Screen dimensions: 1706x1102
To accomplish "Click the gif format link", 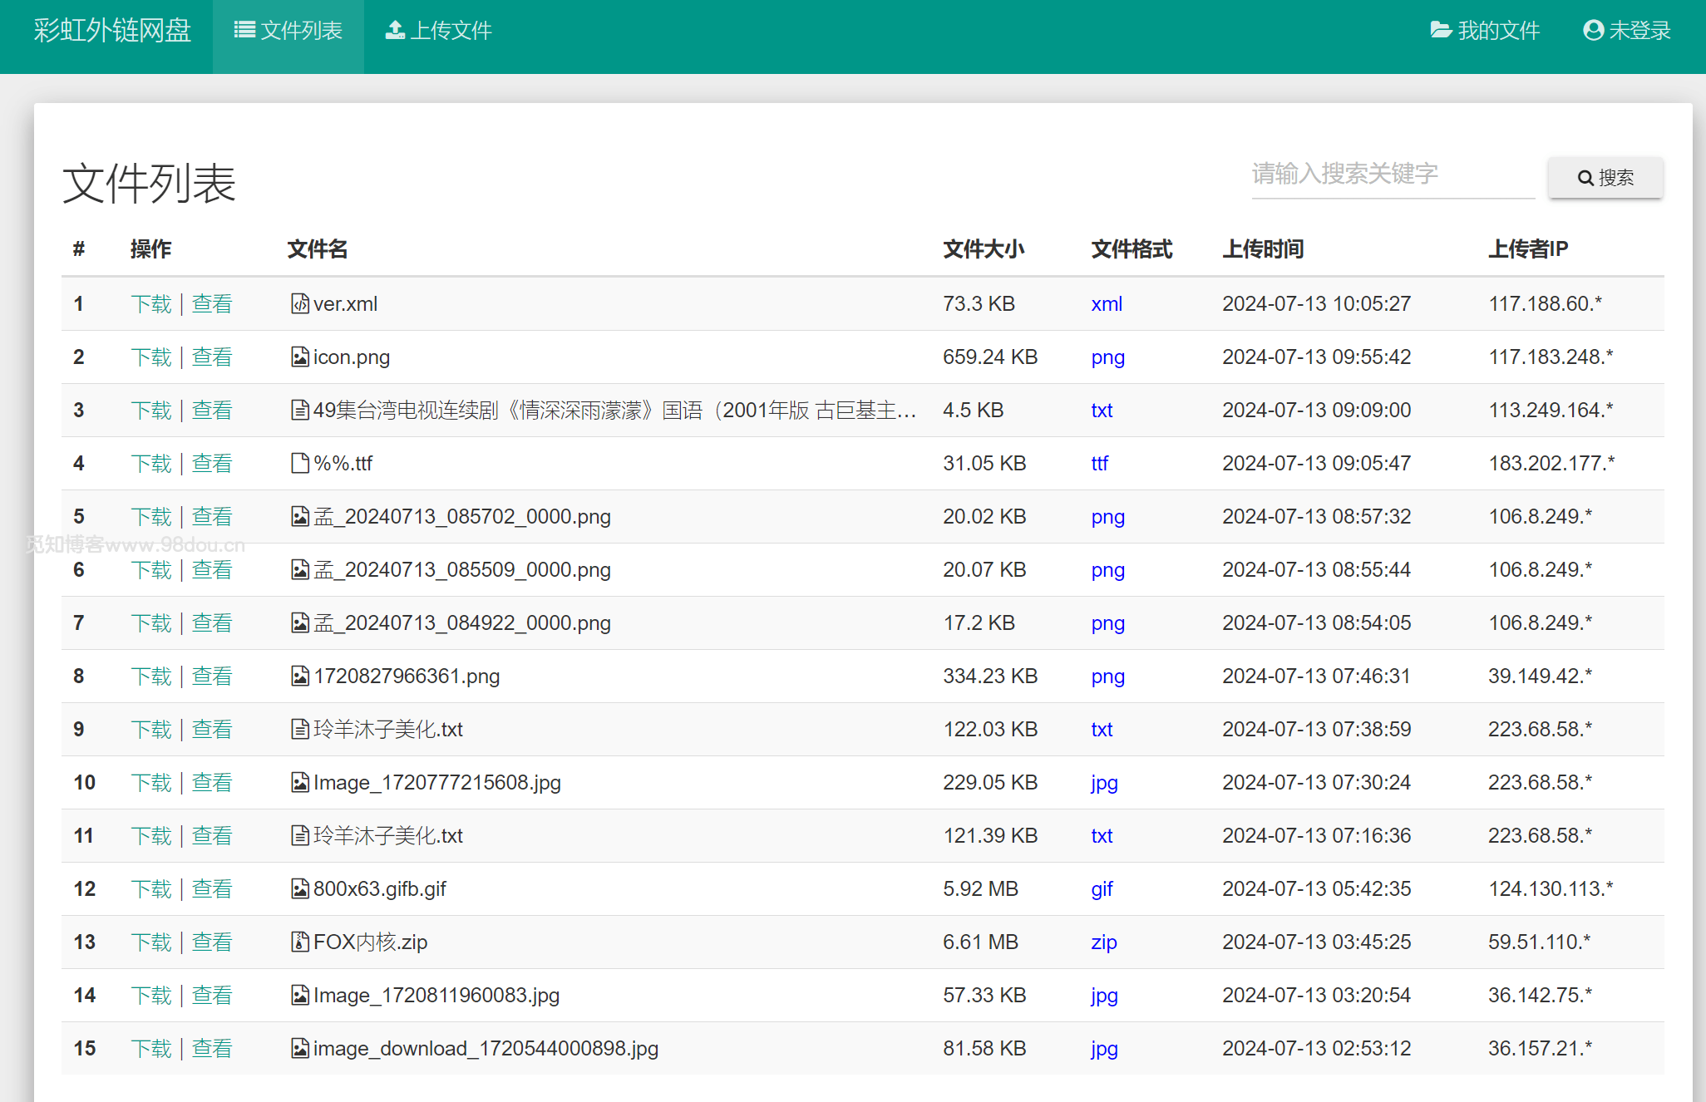I will coord(1102,889).
